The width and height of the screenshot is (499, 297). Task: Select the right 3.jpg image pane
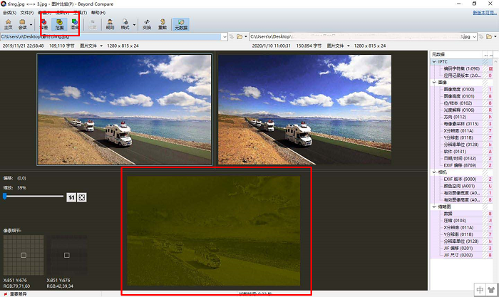[x=304, y=110]
